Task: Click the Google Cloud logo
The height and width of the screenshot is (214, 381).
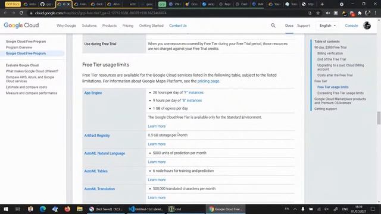Action: (x=21, y=26)
